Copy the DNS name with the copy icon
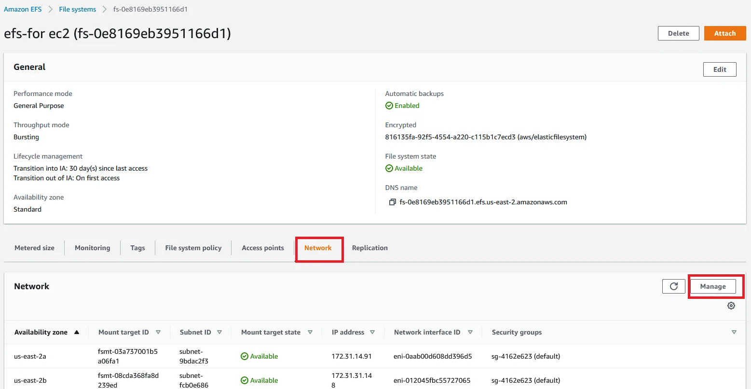This screenshot has height=389, width=751. tap(392, 202)
